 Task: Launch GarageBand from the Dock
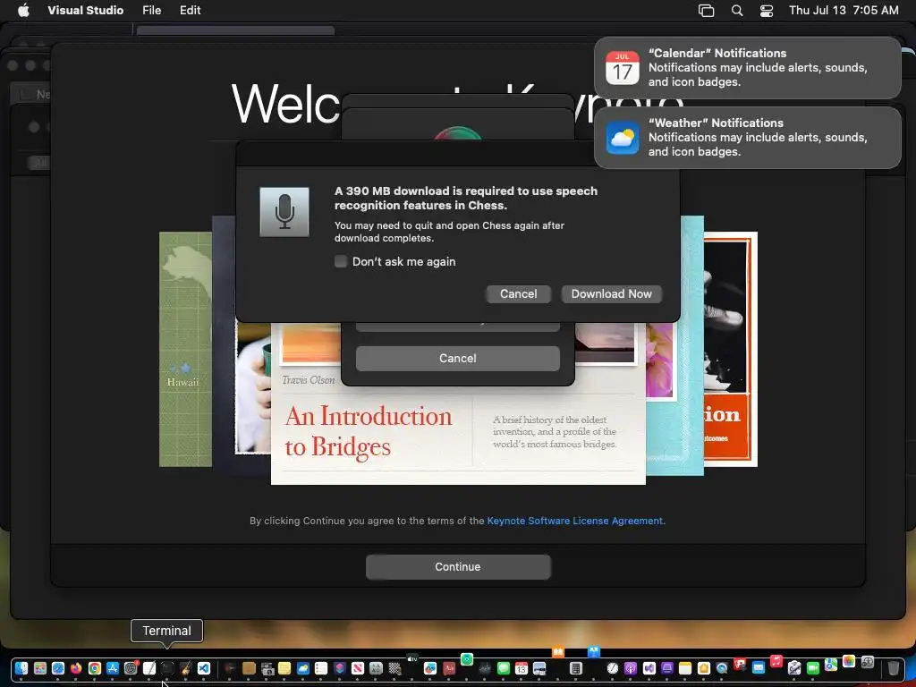click(185, 668)
